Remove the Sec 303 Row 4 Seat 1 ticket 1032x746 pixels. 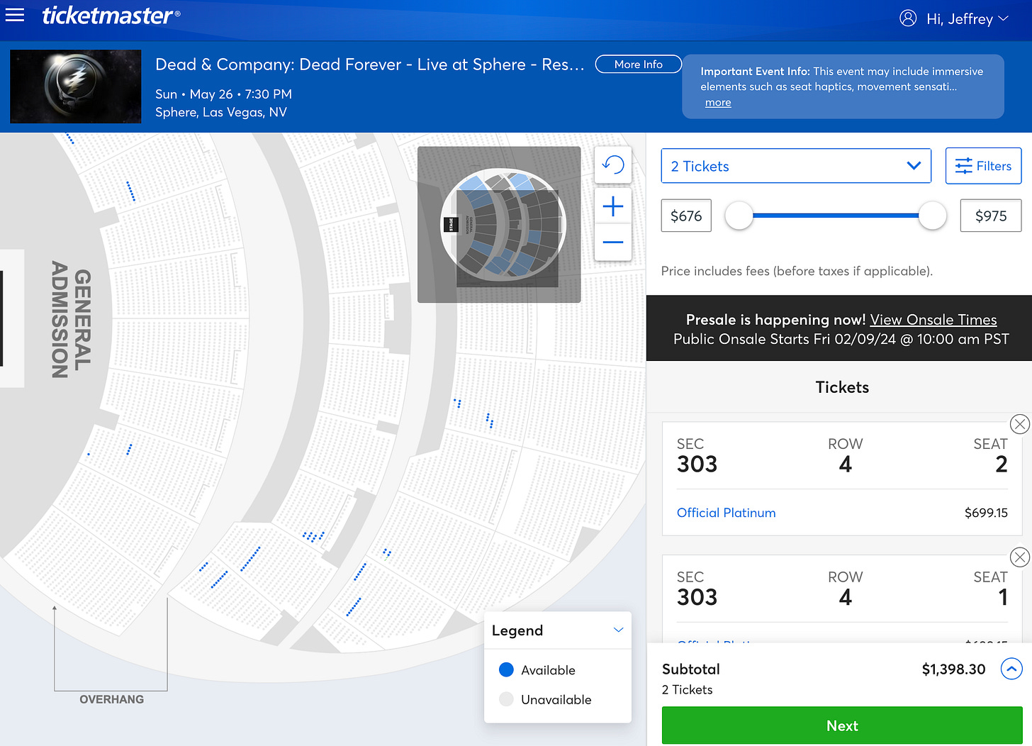click(x=1019, y=557)
